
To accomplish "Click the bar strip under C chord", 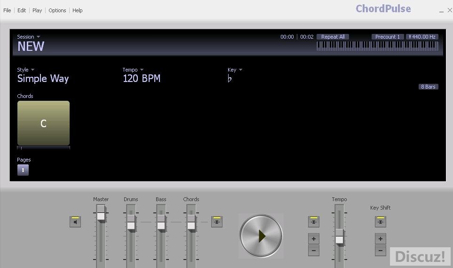I will pos(43,148).
